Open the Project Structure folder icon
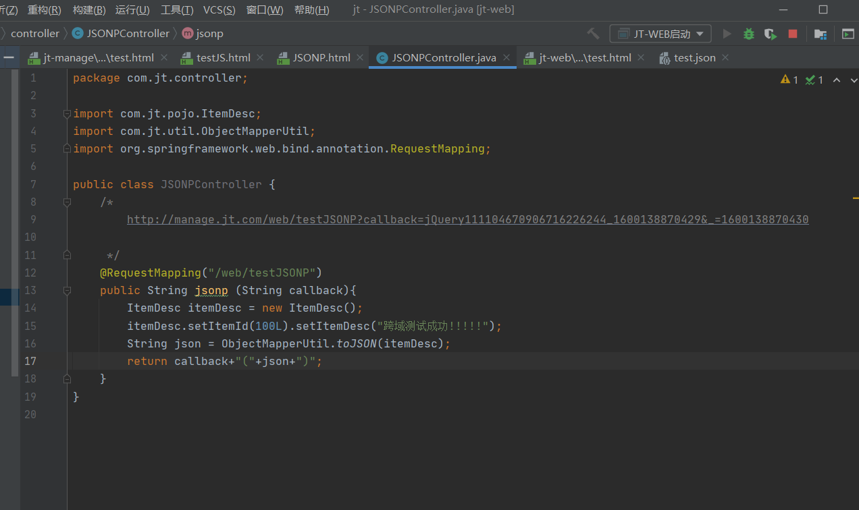Viewport: 859px width, 510px height. 821,34
